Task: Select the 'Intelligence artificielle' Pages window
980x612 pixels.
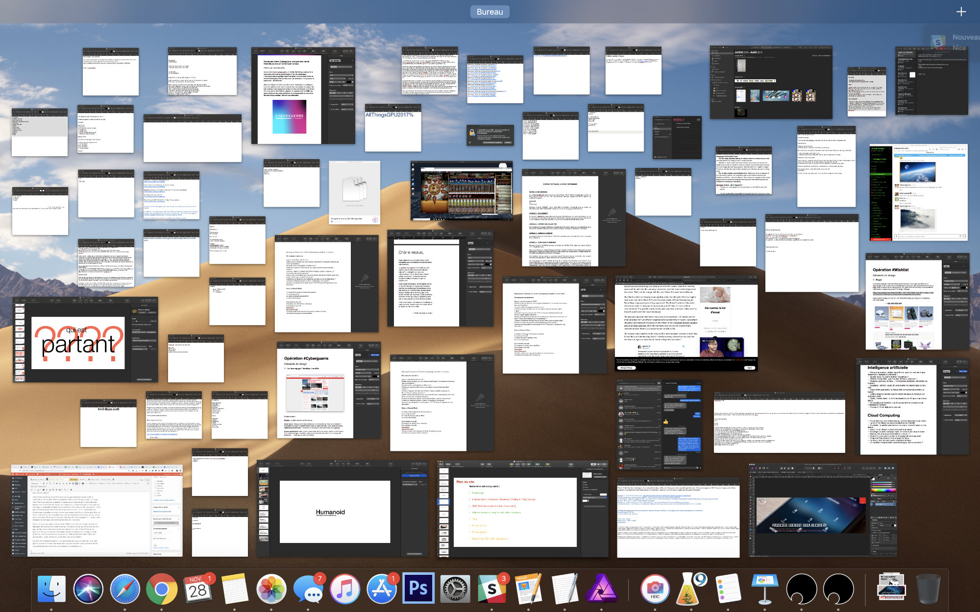Action: [912, 406]
